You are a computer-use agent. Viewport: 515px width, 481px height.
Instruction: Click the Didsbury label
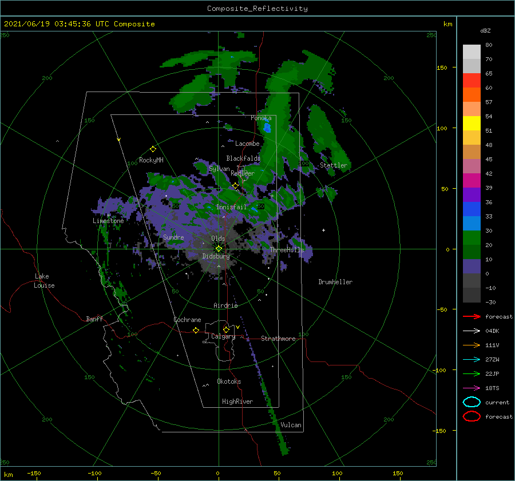coord(216,256)
